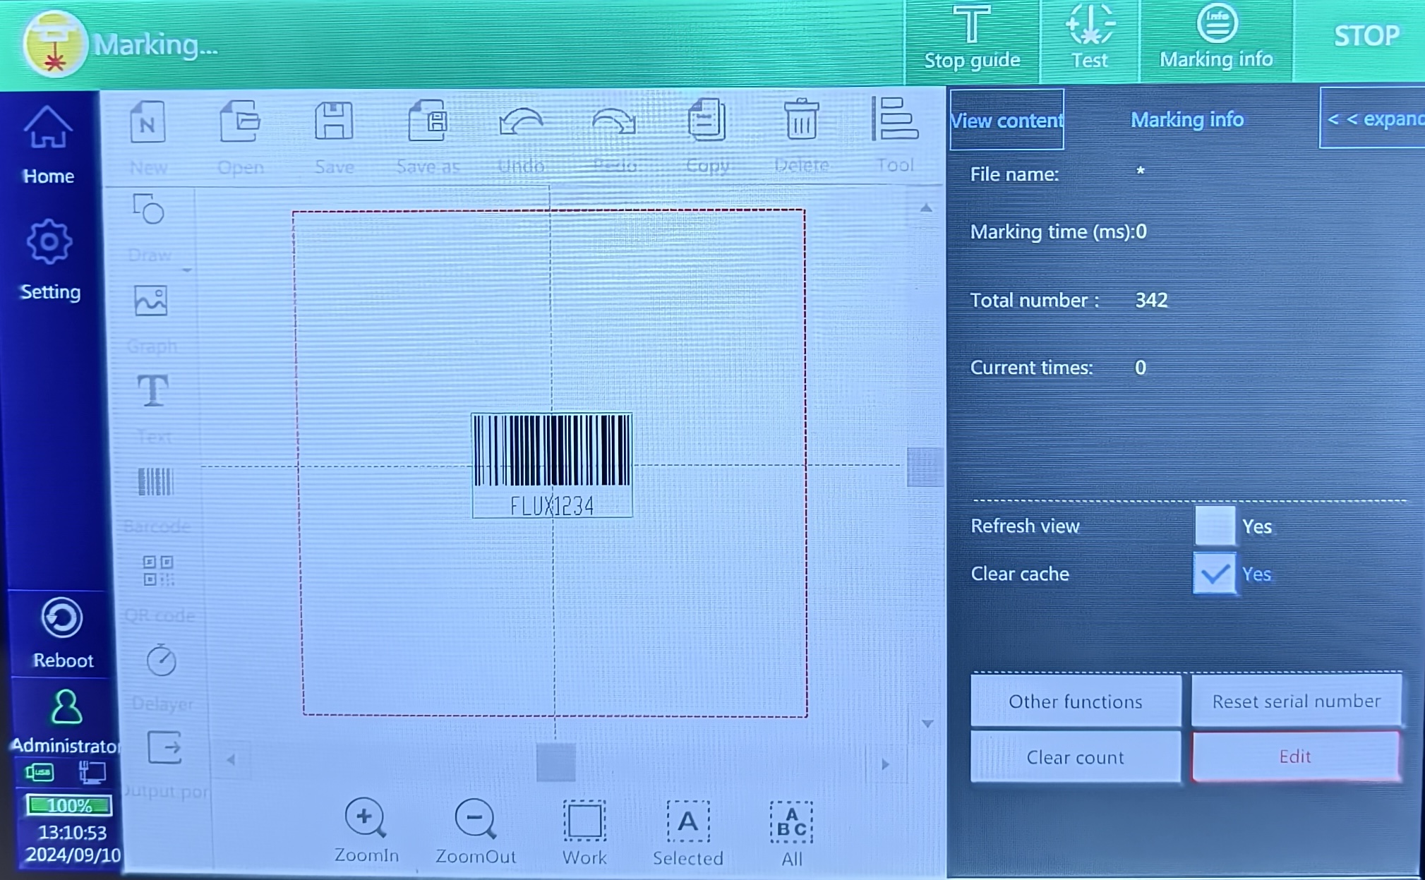Click the canvas scroll-up arrow
This screenshot has width=1425, height=880.
[x=926, y=208]
